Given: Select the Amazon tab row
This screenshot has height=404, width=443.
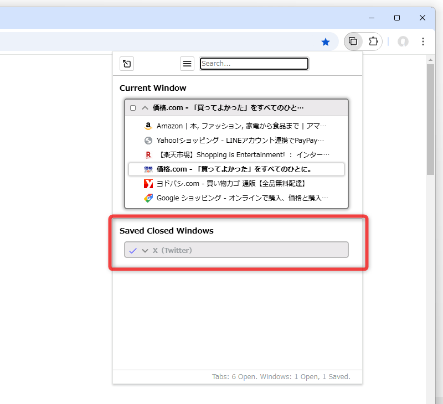Looking at the screenshot, I should 236,126.
